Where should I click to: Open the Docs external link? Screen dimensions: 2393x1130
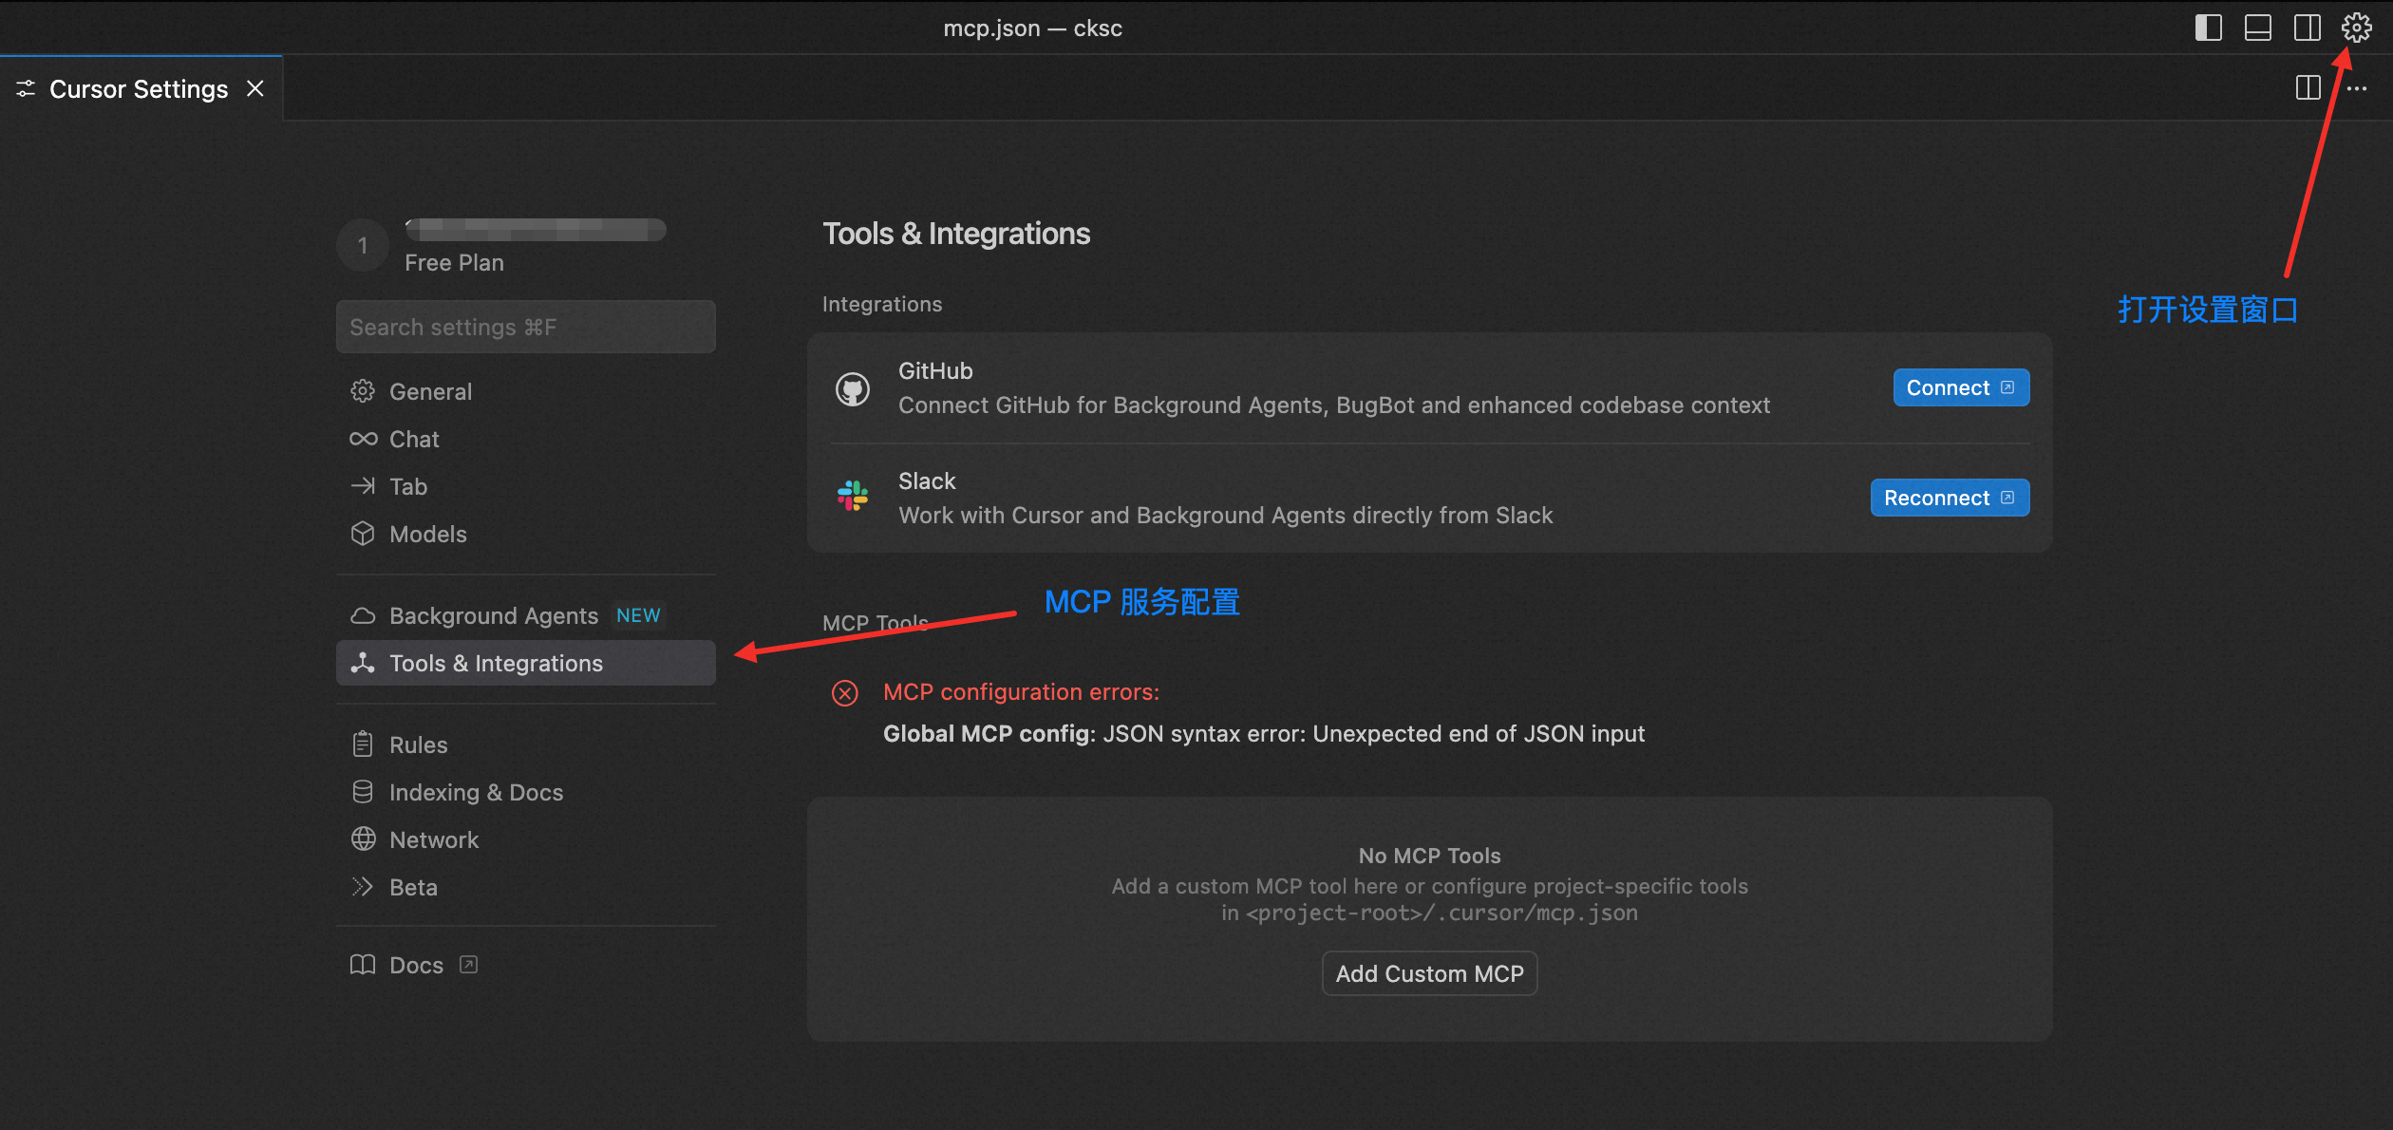416,965
